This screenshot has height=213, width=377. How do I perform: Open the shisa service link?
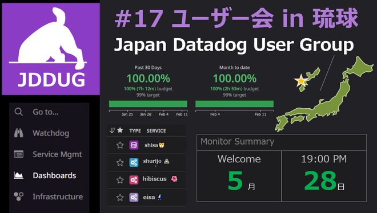pyautogui.click(x=151, y=145)
